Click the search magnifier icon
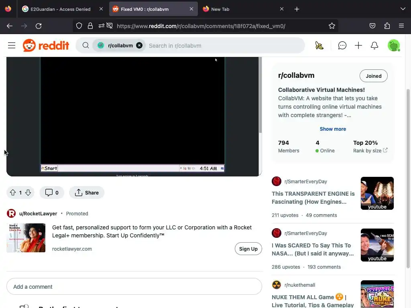 click(85, 46)
